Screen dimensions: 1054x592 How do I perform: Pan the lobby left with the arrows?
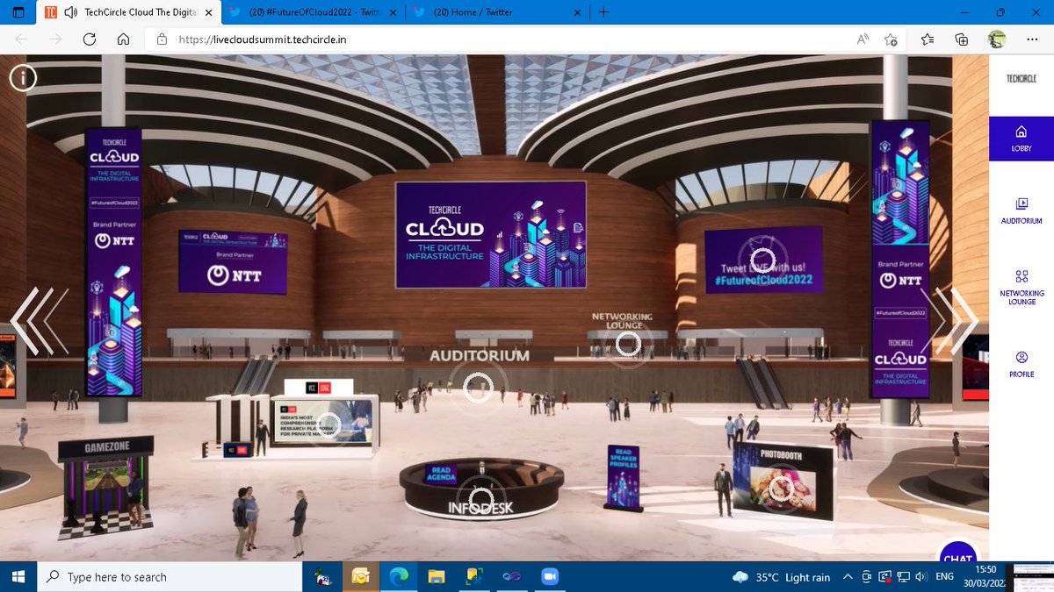click(x=39, y=320)
